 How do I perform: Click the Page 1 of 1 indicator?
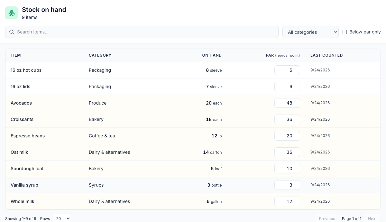pos(352,218)
